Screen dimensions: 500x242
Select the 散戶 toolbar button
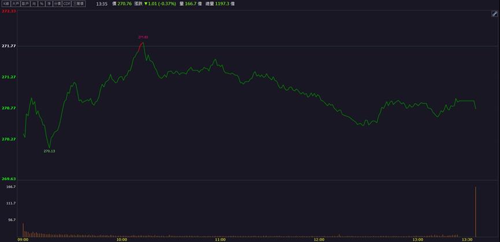pyautogui.click(x=25, y=4)
